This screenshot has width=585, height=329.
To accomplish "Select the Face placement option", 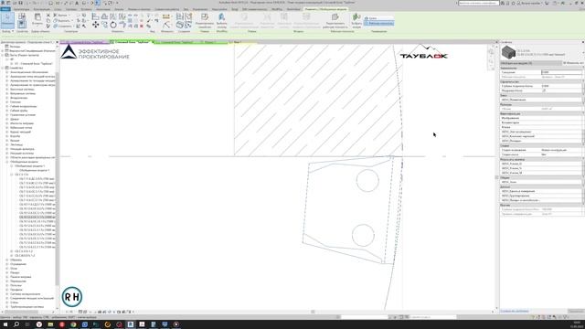I will [x=378, y=18].
